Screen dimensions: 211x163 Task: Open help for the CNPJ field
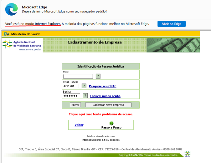click(98, 76)
